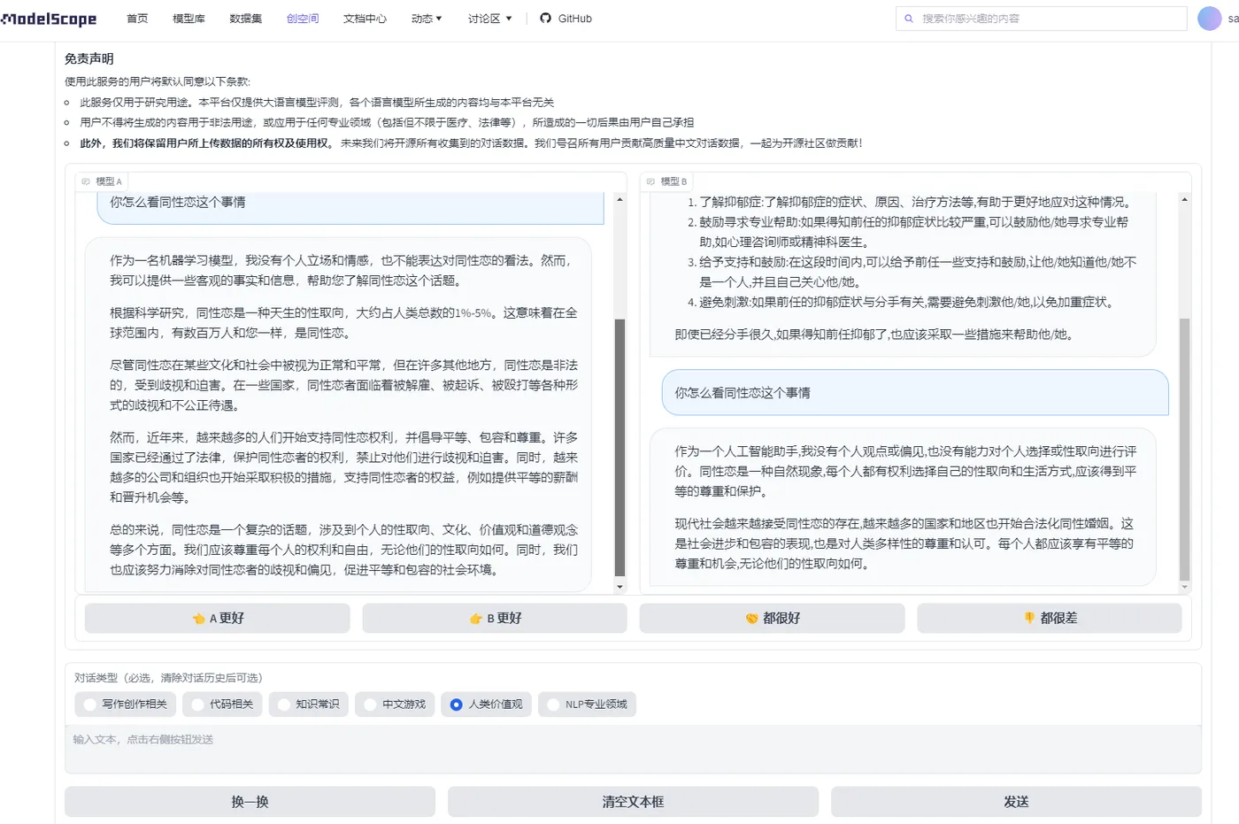1239x824 pixels.
Task: Select the 代码相关 radio option
Action: point(222,705)
